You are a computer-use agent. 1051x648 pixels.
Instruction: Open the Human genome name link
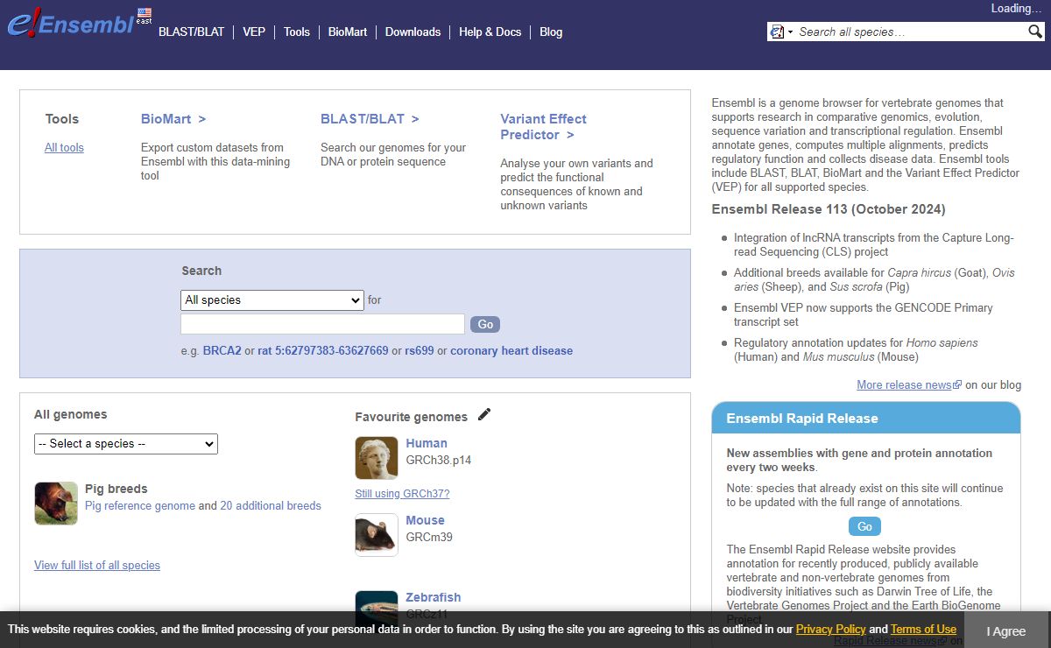(x=427, y=443)
